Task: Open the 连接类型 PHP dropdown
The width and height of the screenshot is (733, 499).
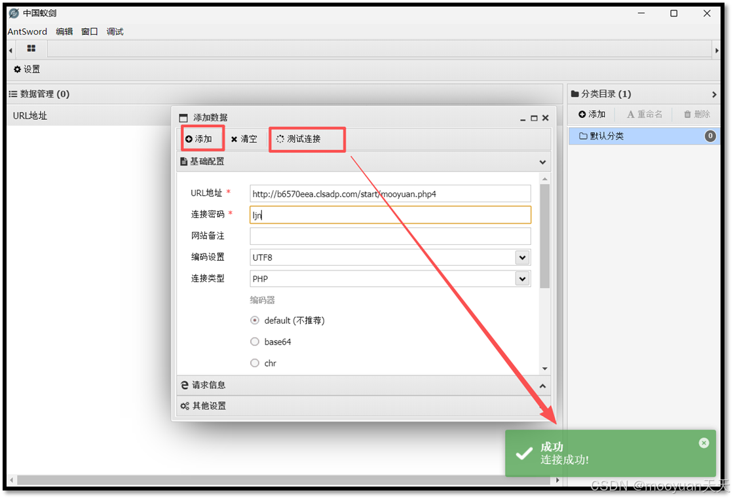Action: click(522, 279)
